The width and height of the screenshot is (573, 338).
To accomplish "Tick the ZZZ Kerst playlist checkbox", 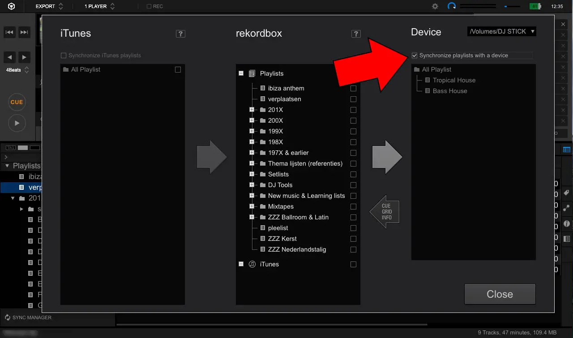I will [354, 239].
